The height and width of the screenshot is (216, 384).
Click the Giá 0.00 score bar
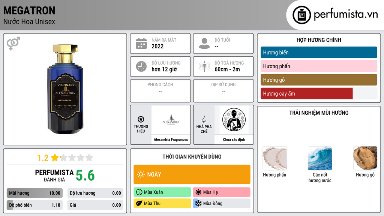[x=95, y=205]
